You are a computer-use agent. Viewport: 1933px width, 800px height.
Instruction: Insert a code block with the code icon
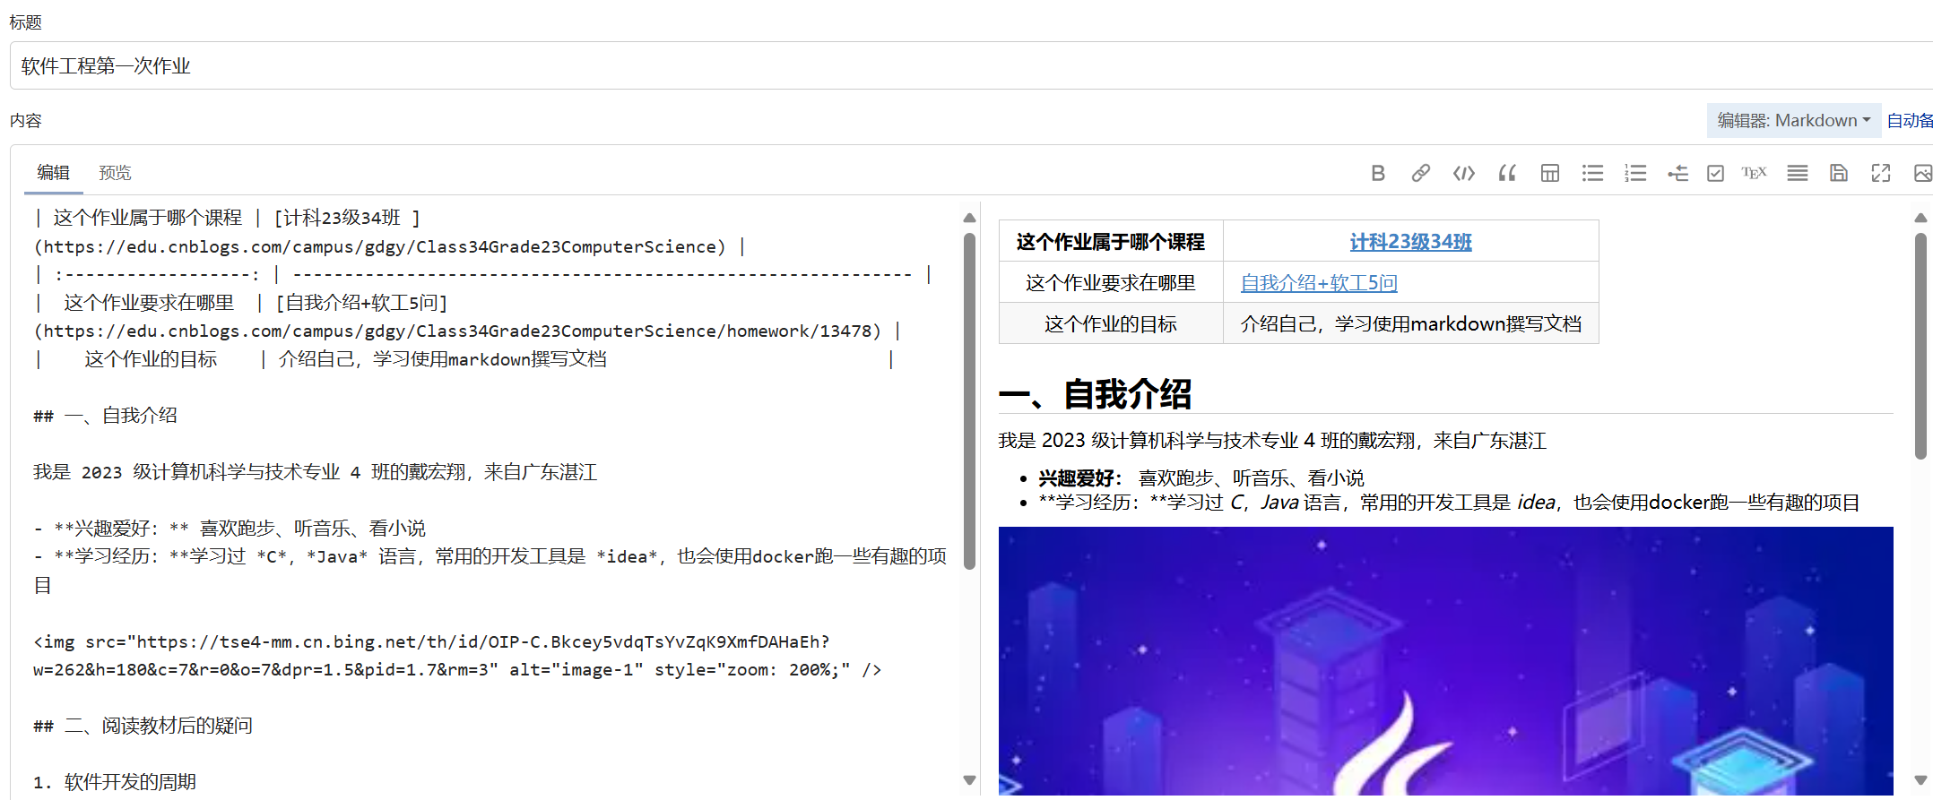click(1463, 173)
